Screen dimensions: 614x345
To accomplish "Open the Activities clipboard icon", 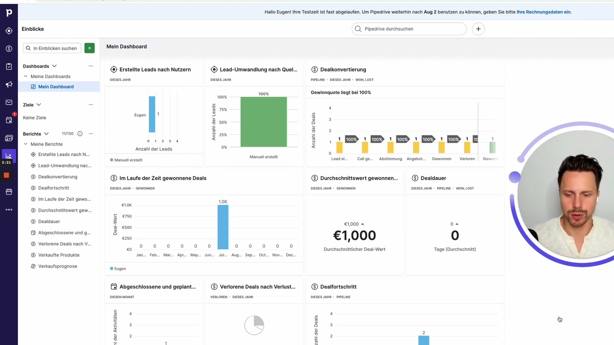I will click(x=9, y=66).
